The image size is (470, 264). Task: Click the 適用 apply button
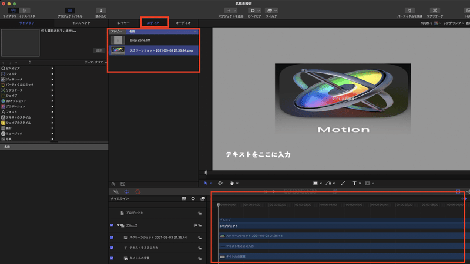[99, 50]
